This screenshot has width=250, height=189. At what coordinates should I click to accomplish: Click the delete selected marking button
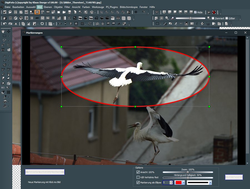pyautogui.click(x=45, y=172)
